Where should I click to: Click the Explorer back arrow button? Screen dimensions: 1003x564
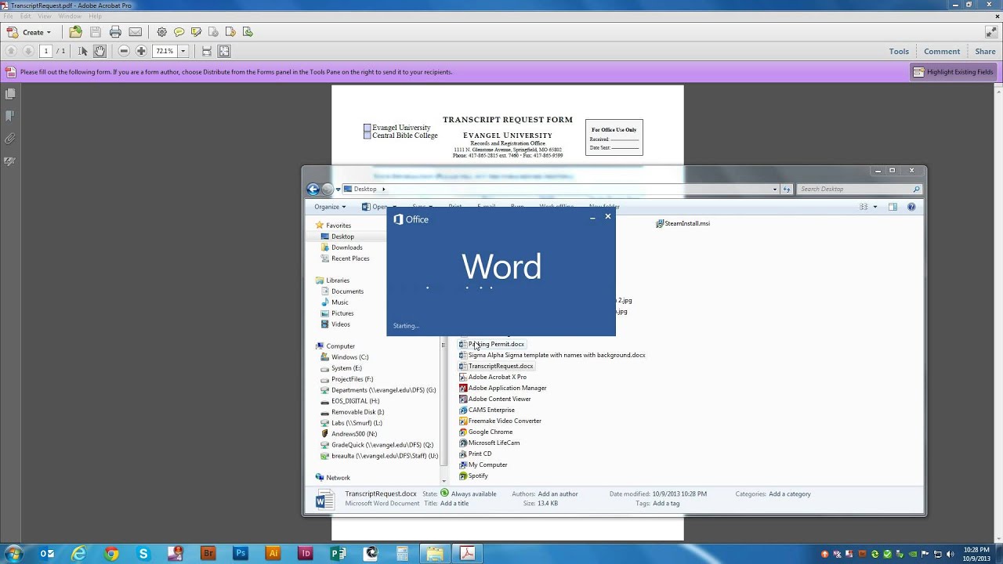pyautogui.click(x=313, y=189)
